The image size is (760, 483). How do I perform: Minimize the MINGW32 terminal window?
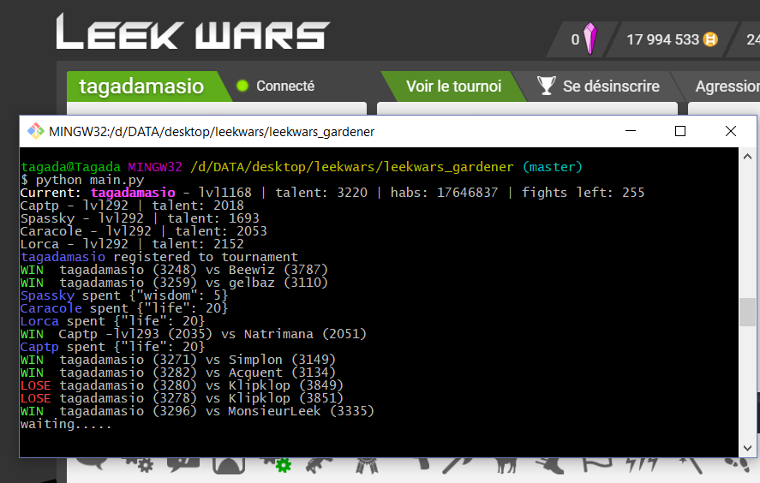click(x=630, y=131)
